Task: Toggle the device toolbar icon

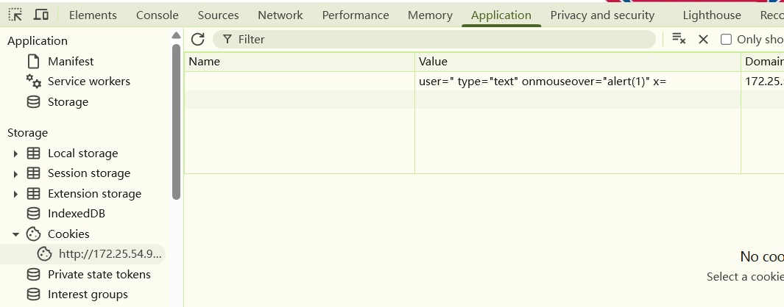Action: pyautogui.click(x=41, y=15)
